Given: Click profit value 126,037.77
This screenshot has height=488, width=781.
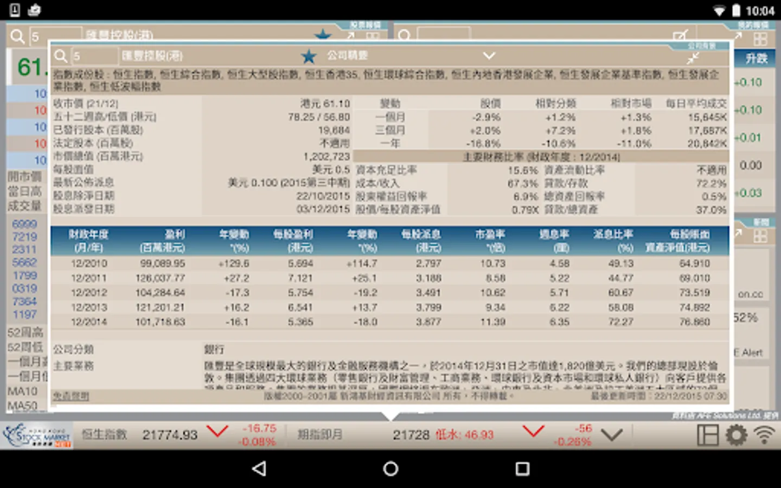Looking at the screenshot, I should click(x=160, y=278).
